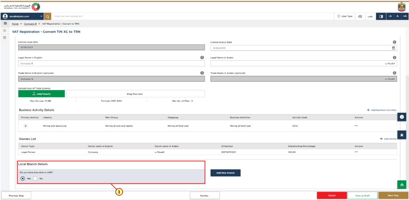
Task: Click the Trade Name in English field
Action: pyautogui.click(x=111, y=79)
